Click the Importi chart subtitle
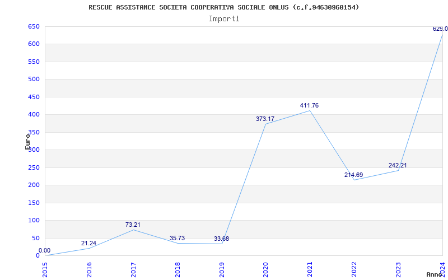 click(x=224, y=19)
